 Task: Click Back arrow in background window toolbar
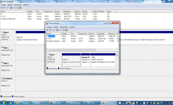(x=1, y=8)
